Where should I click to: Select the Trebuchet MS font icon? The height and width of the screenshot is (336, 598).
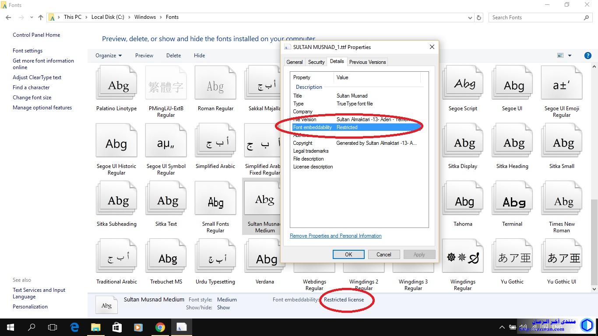pyautogui.click(x=166, y=258)
